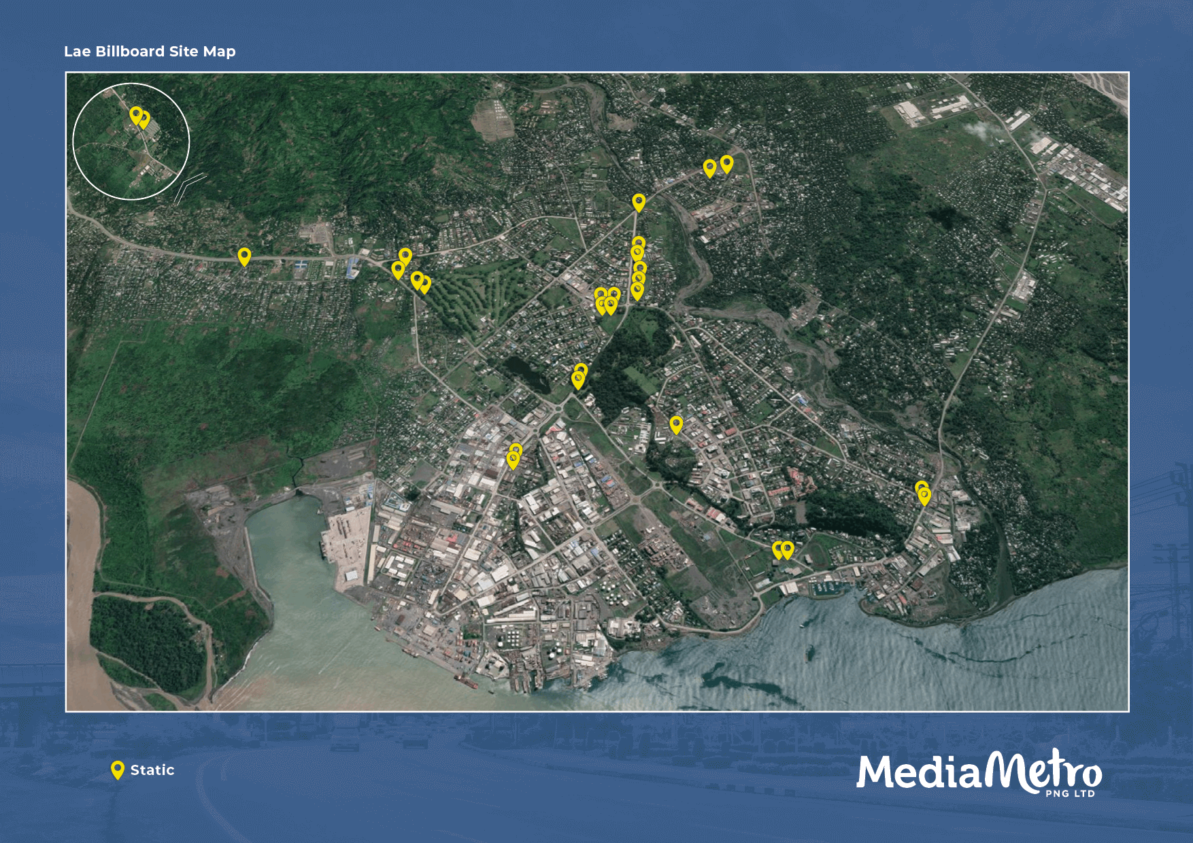Click the right pin near the marina
Image resolution: width=1193 pixels, height=843 pixels.
788,549
